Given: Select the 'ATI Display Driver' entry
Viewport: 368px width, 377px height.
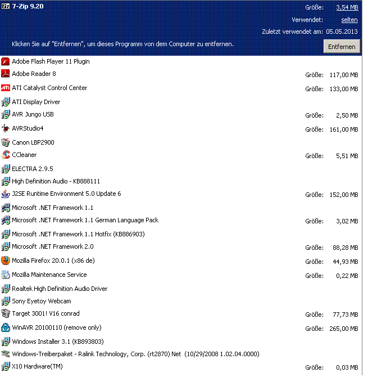Looking at the screenshot, I should (36, 102).
